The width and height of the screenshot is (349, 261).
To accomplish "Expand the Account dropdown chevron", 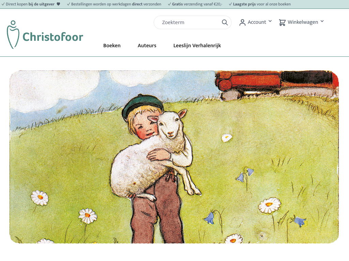I will click(x=270, y=21).
